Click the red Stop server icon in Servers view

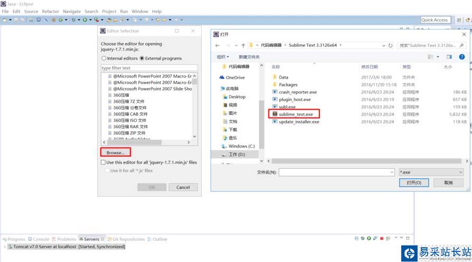[382, 238]
